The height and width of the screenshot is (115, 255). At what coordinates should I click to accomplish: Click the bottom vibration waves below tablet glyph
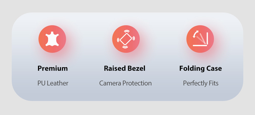coord(126,47)
